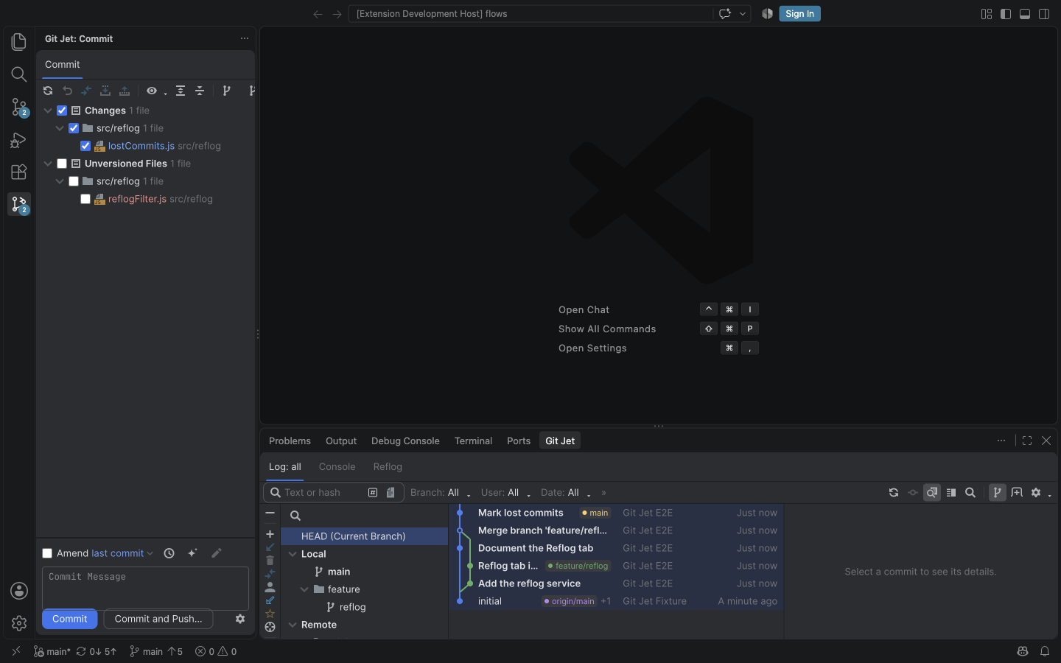The image size is (1061, 663).
Task: Click the go-to-commit node icon in log toolbar
Action: (913, 493)
